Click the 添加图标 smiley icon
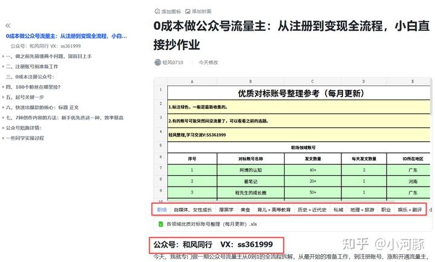This screenshot has height=262, width=435. coord(157,11)
